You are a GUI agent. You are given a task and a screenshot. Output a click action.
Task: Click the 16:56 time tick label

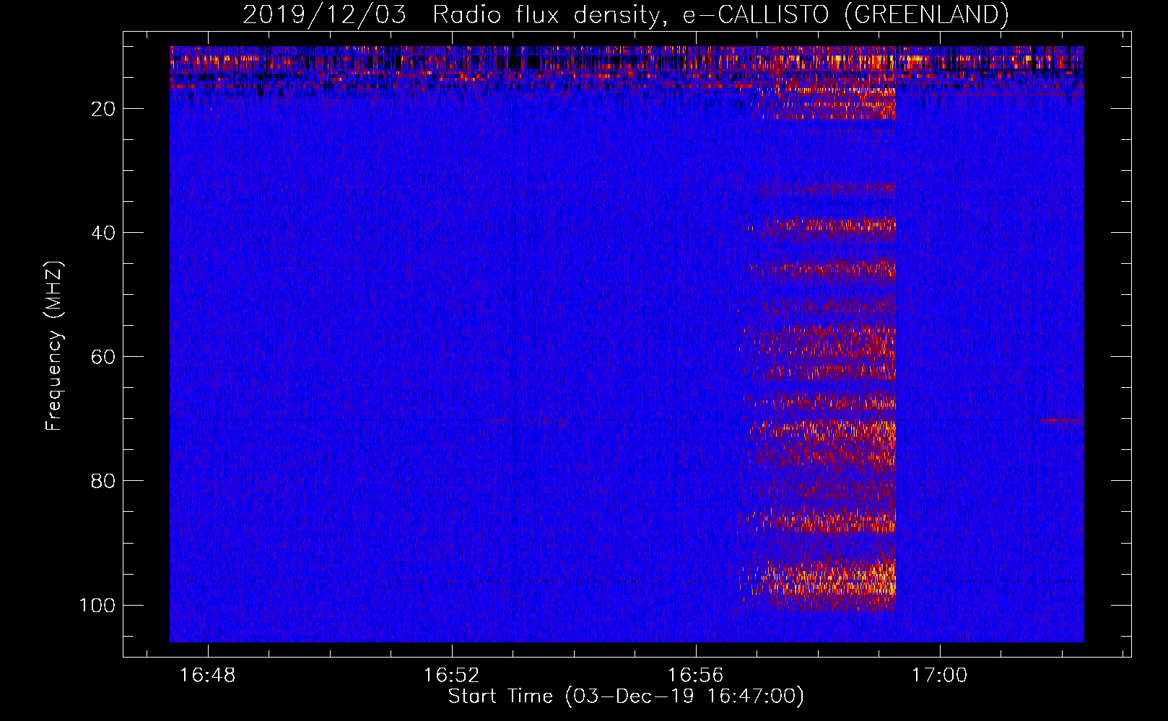(695, 676)
